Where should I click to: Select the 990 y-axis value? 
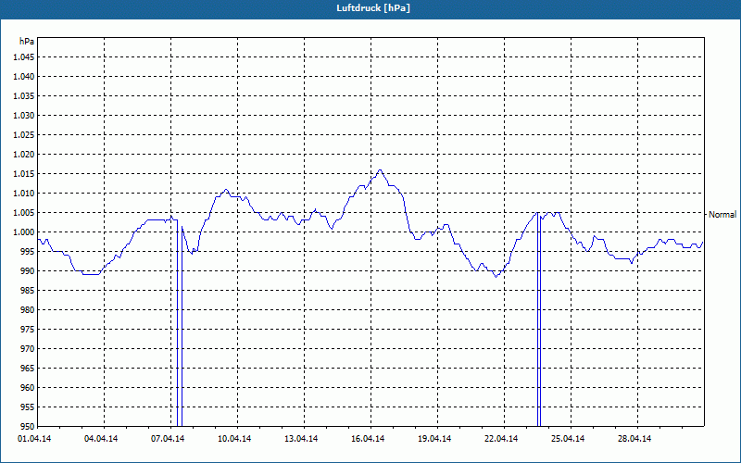coord(28,271)
